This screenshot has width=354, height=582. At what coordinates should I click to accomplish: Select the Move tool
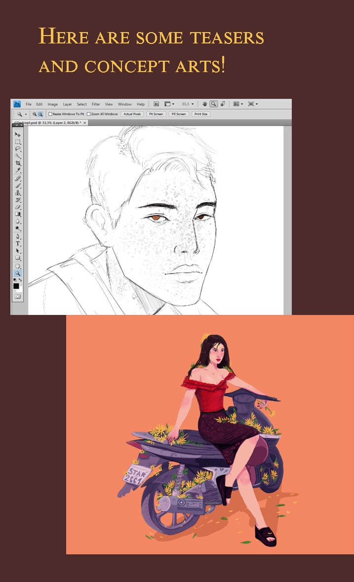(x=18, y=134)
